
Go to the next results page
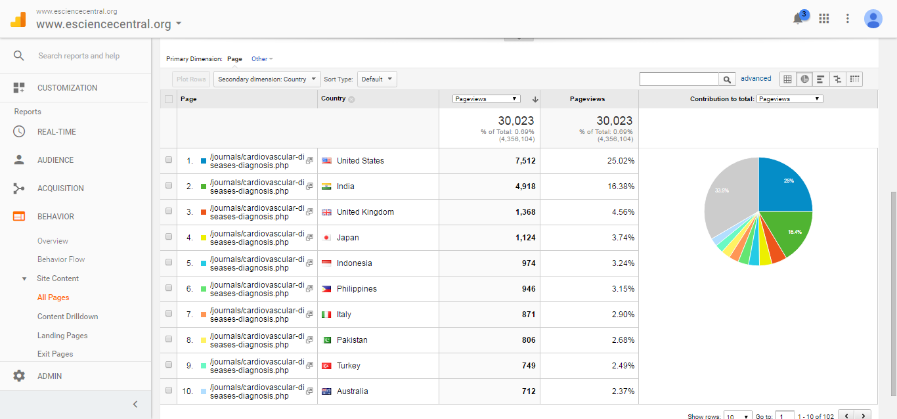pos(864,416)
